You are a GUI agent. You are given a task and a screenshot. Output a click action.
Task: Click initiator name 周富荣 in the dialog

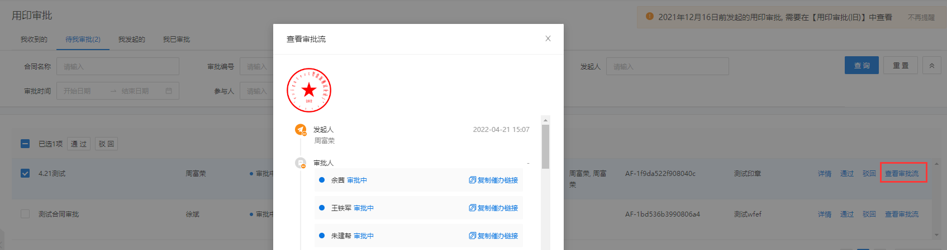(x=324, y=141)
